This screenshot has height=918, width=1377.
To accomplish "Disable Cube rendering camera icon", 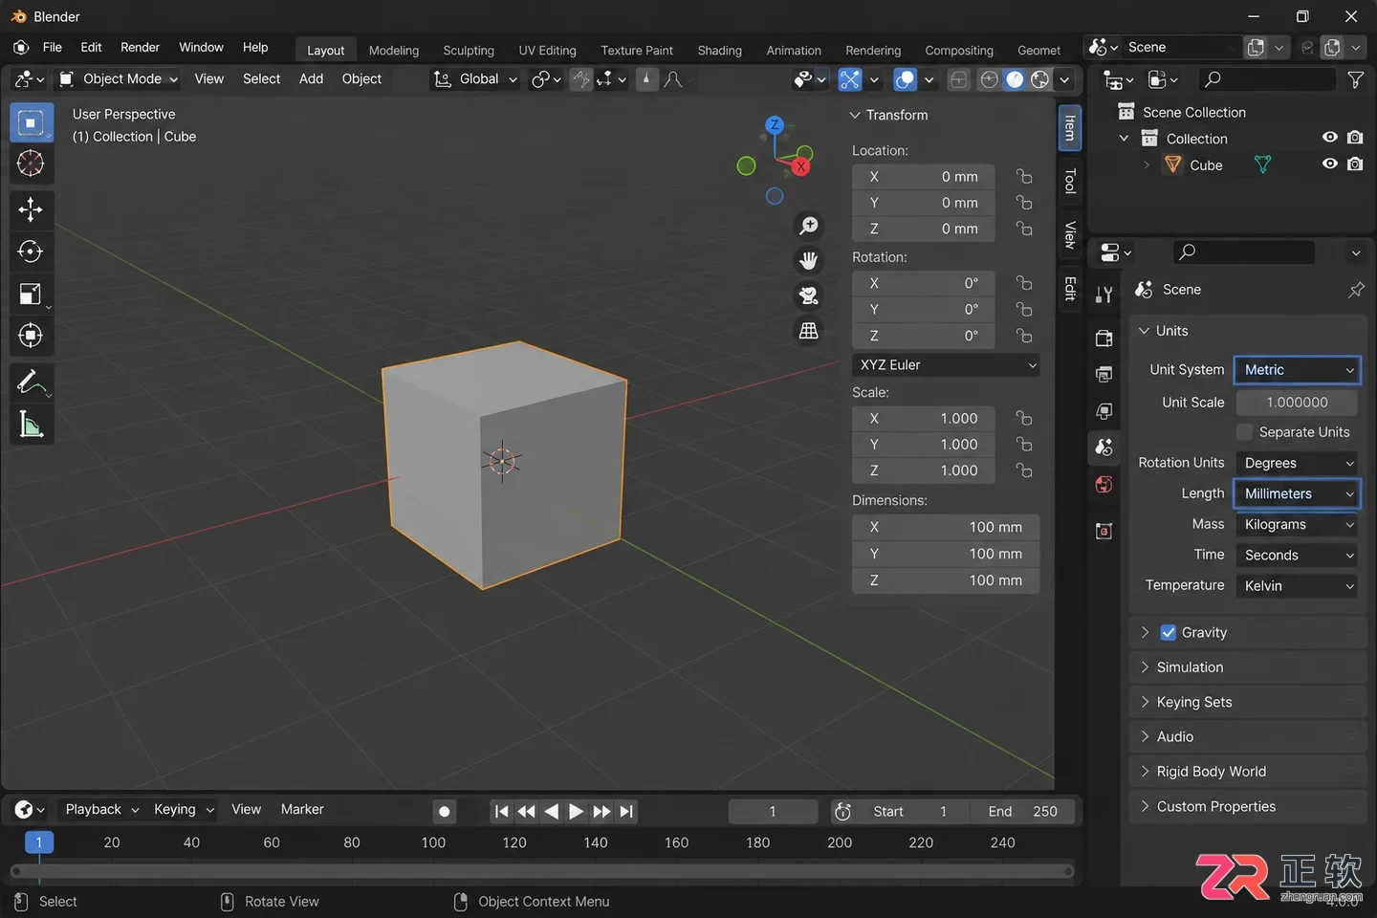I will click(x=1355, y=164).
